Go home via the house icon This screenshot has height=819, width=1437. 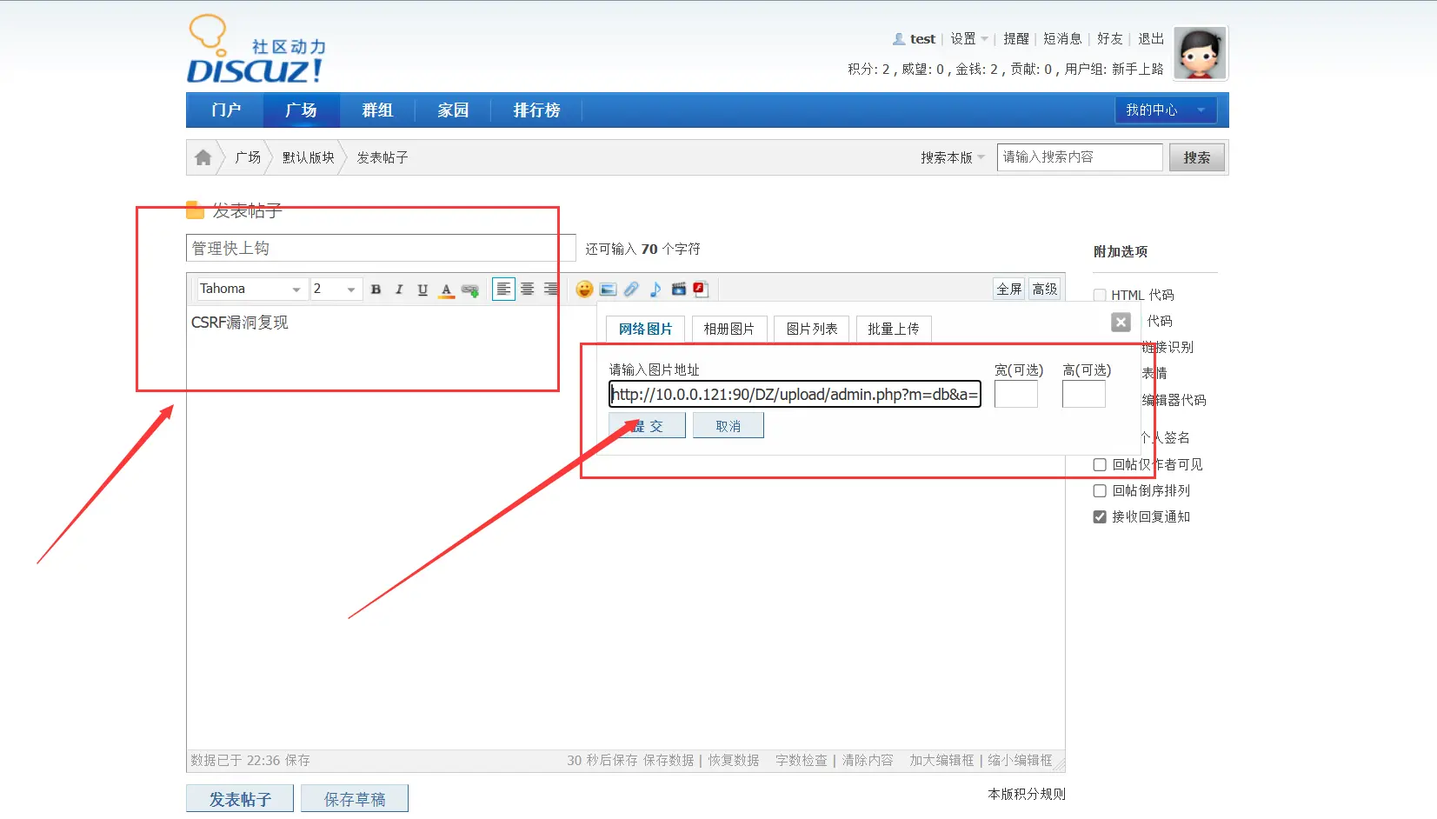click(203, 157)
